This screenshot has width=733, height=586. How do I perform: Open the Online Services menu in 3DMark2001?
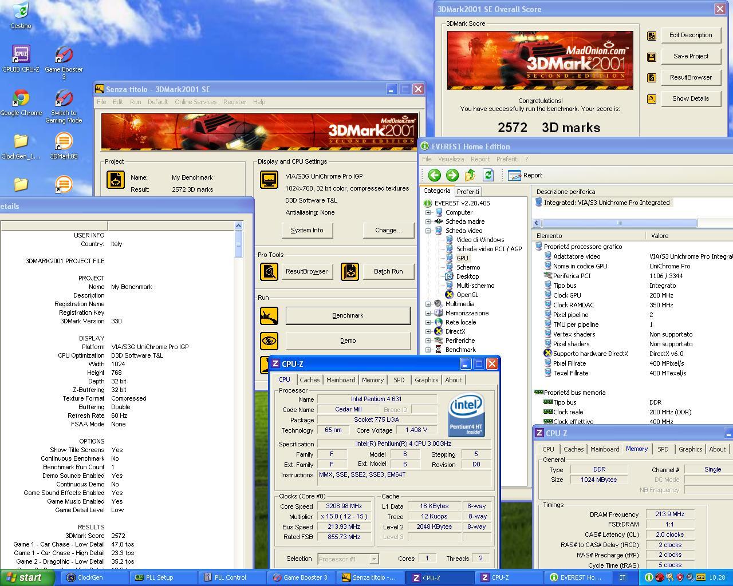coord(195,102)
